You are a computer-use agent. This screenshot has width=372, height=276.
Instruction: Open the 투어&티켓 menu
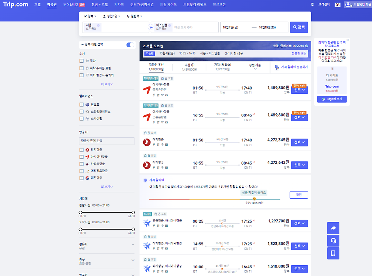click(x=74, y=5)
